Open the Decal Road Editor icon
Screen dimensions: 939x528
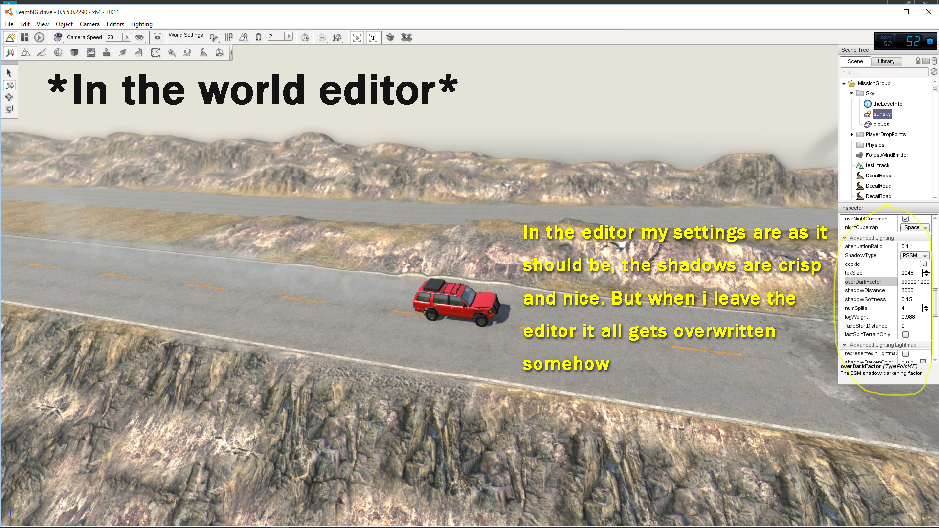click(x=203, y=53)
